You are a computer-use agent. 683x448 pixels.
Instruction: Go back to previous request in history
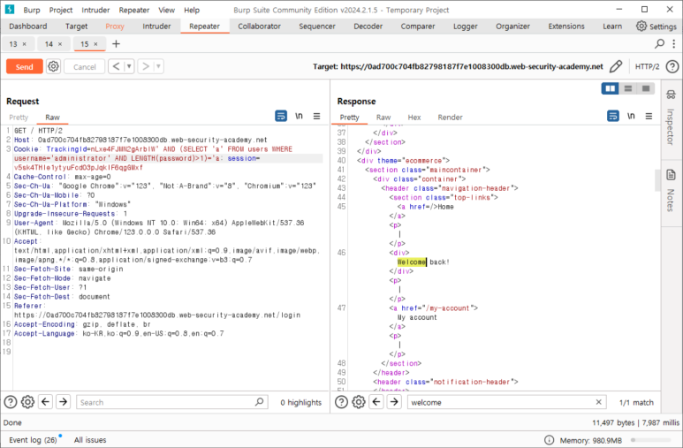(x=116, y=66)
